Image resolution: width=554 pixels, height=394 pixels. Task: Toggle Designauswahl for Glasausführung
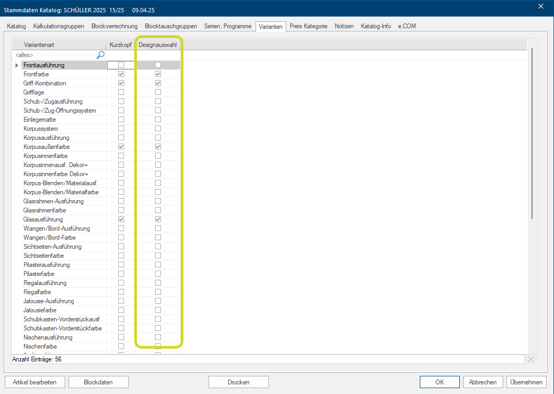pos(158,219)
